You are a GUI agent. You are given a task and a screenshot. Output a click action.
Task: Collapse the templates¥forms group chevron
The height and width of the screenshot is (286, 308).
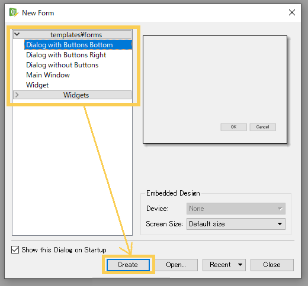tap(17, 34)
